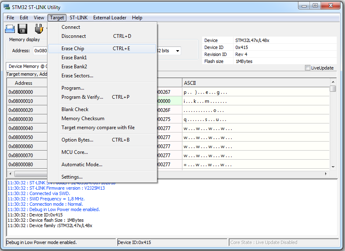The image size is (345, 251).
Task: Click the Address input field
Action: (x=40, y=51)
